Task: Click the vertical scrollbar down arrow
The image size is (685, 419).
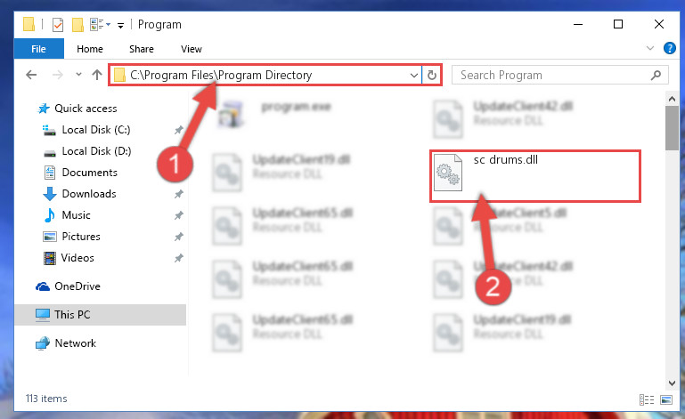Action: click(672, 383)
